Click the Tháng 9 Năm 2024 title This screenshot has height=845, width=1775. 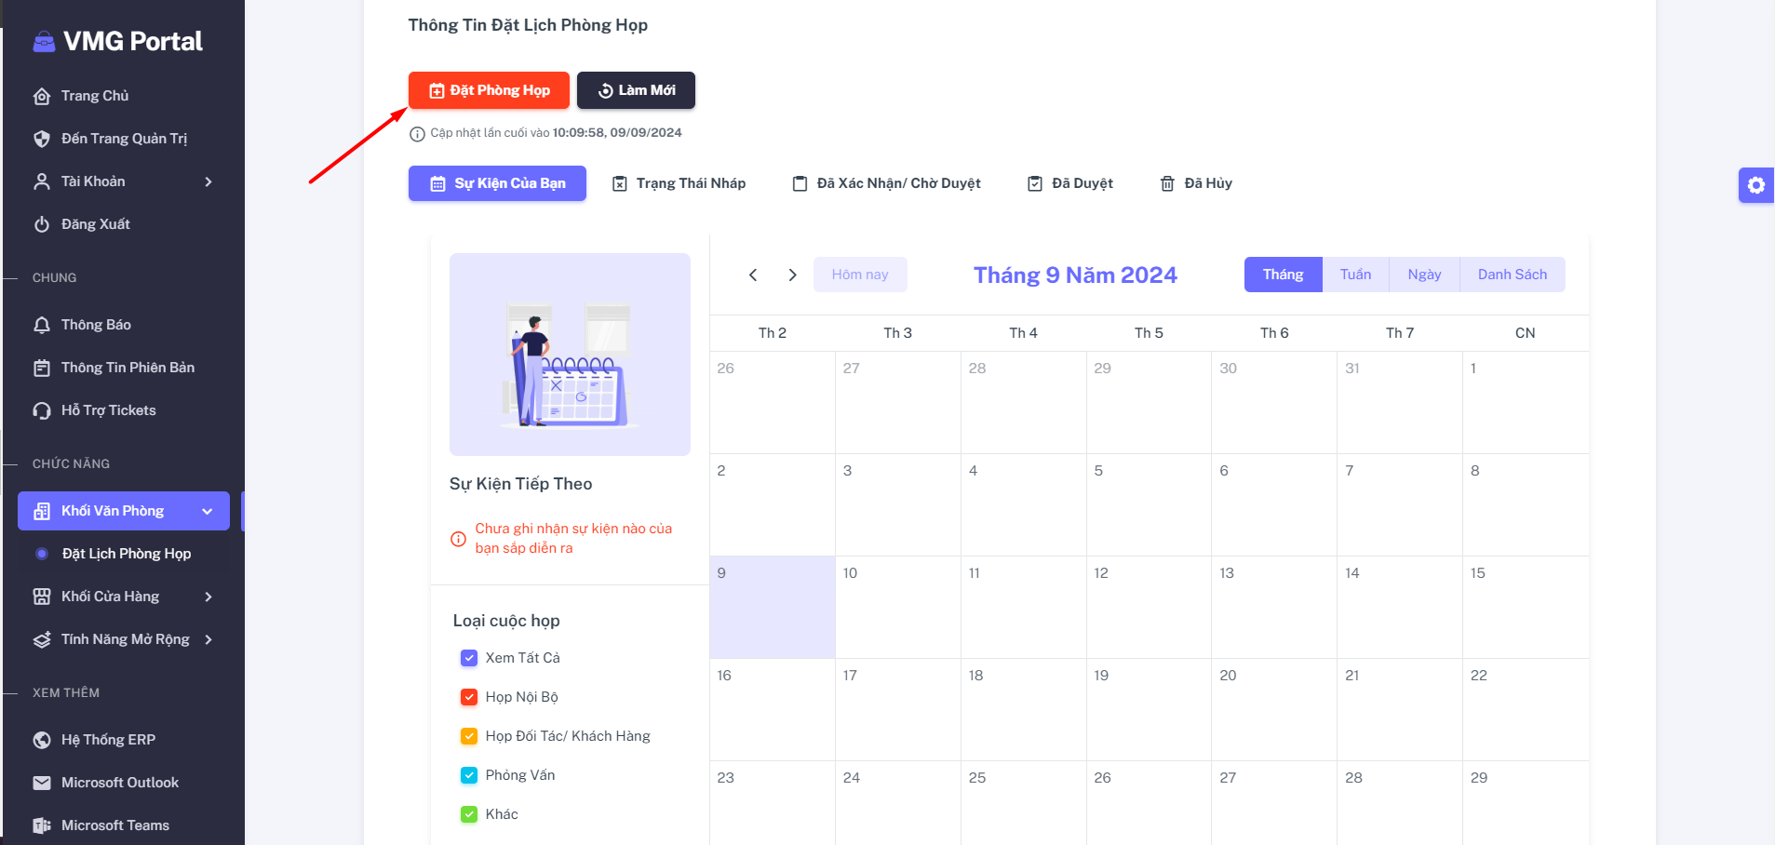(x=1075, y=275)
